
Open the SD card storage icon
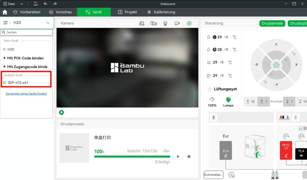142,23
